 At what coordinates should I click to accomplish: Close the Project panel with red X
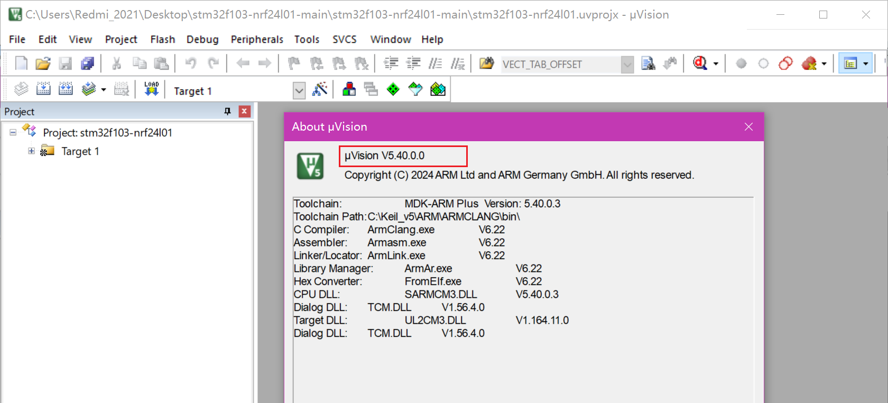(244, 111)
